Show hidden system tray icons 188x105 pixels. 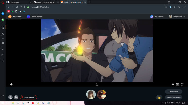click(162, 103)
